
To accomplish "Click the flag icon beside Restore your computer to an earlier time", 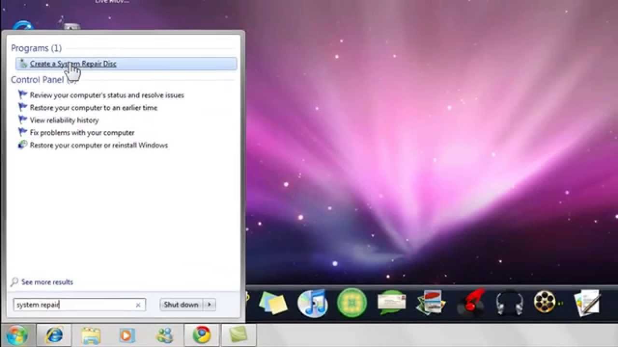I will point(23,107).
